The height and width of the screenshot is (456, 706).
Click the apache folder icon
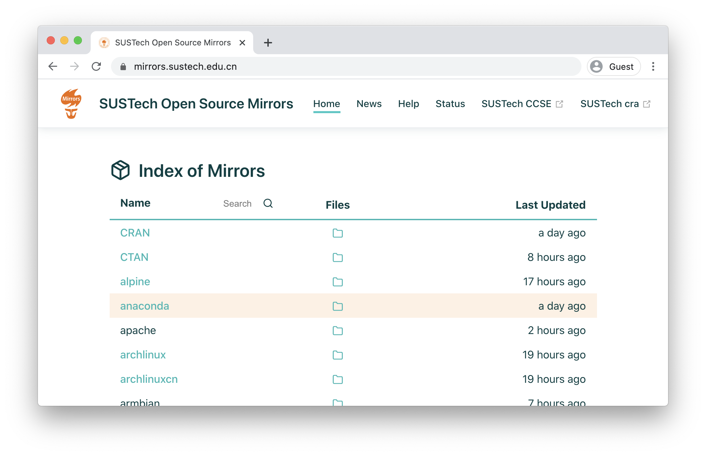[x=337, y=331]
